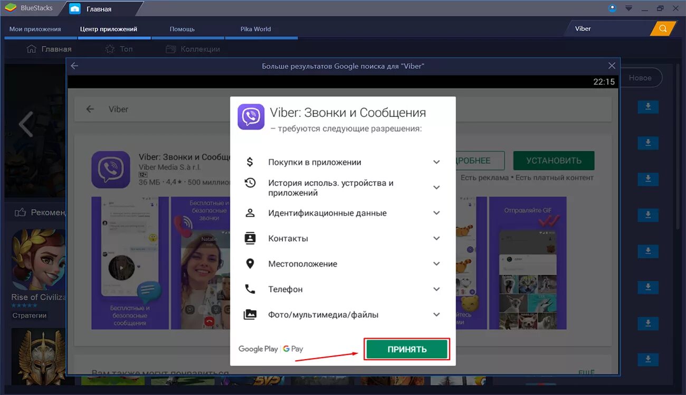Click Viber Media S.à r.l. developer name

point(170,167)
